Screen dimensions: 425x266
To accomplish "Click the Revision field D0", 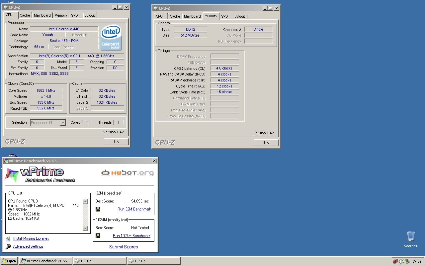I will click(x=115, y=68).
